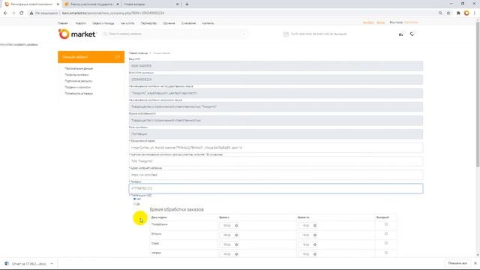Viewport: 480px width, 270px height.
Task: Open dropdown arrow in site search field
Action: [244, 34]
